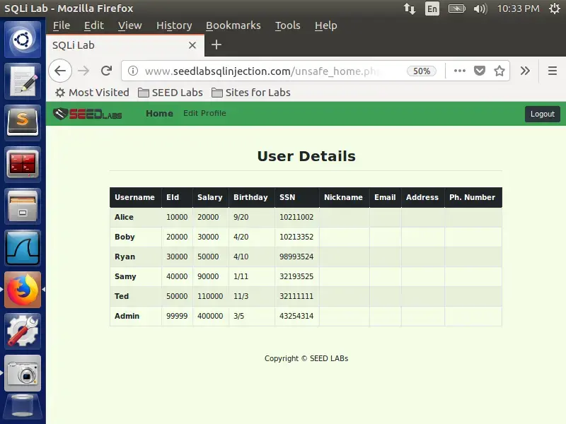Open the Help menu
Image resolution: width=566 pixels, height=424 pixels.
pos(326,25)
